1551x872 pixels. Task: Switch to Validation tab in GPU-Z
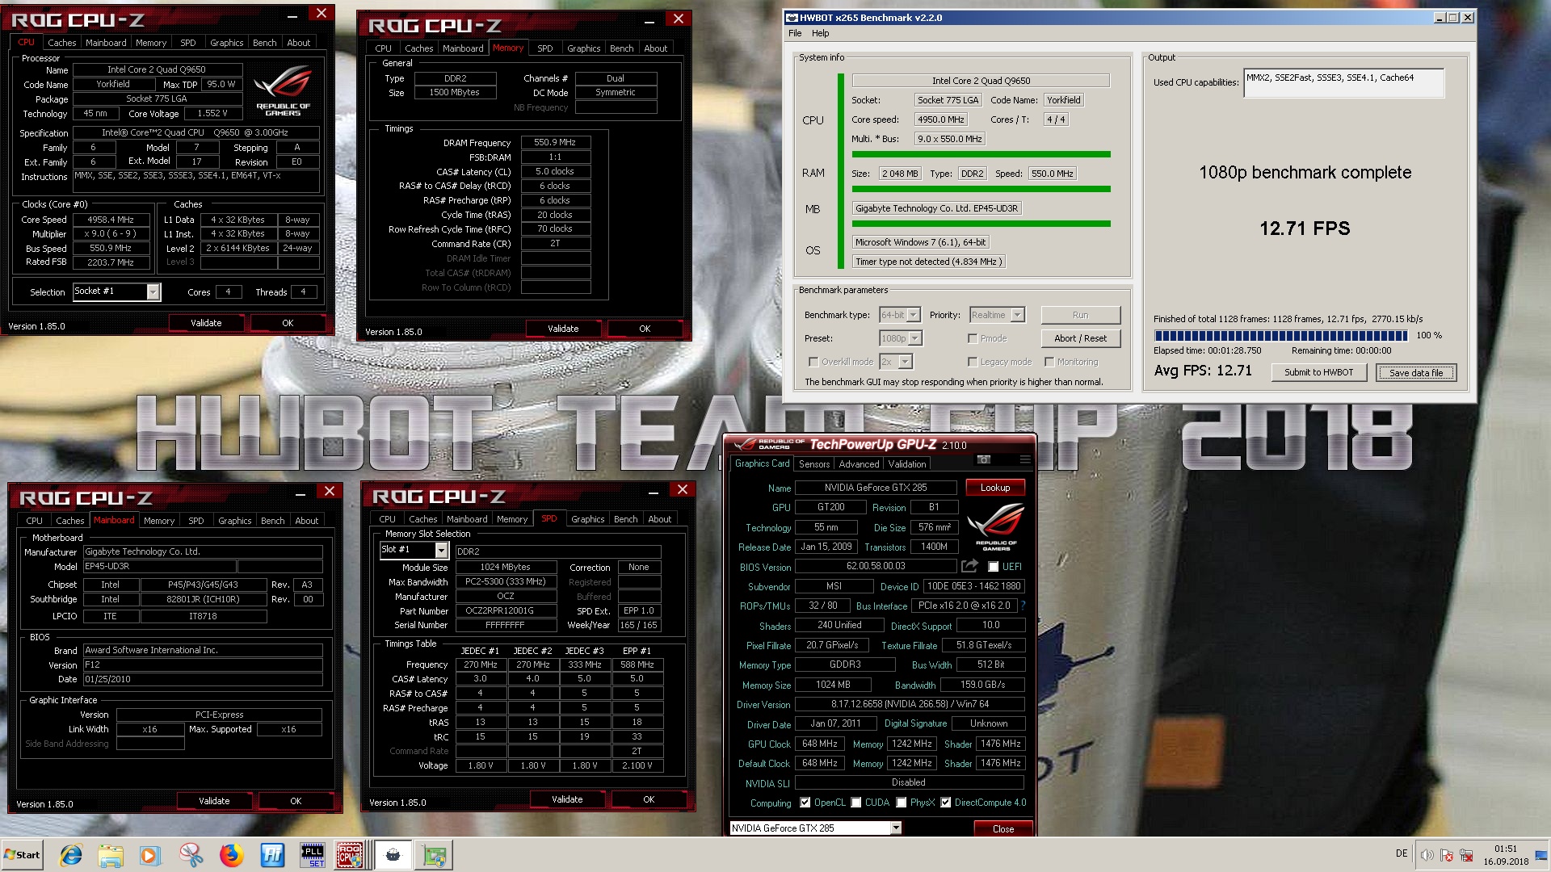click(907, 464)
